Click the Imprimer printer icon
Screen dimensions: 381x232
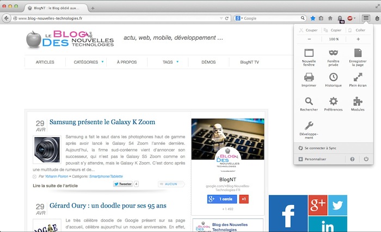pyautogui.click(x=309, y=77)
